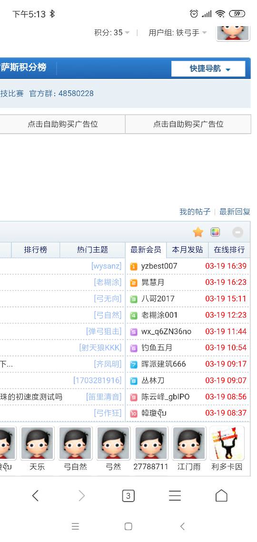Image resolution: width=257 pixels, height=542 pixels.
Task: Expand 用户组: 铁弓手 dropdown
Action: pyautogui.click(x=178, y=33)
